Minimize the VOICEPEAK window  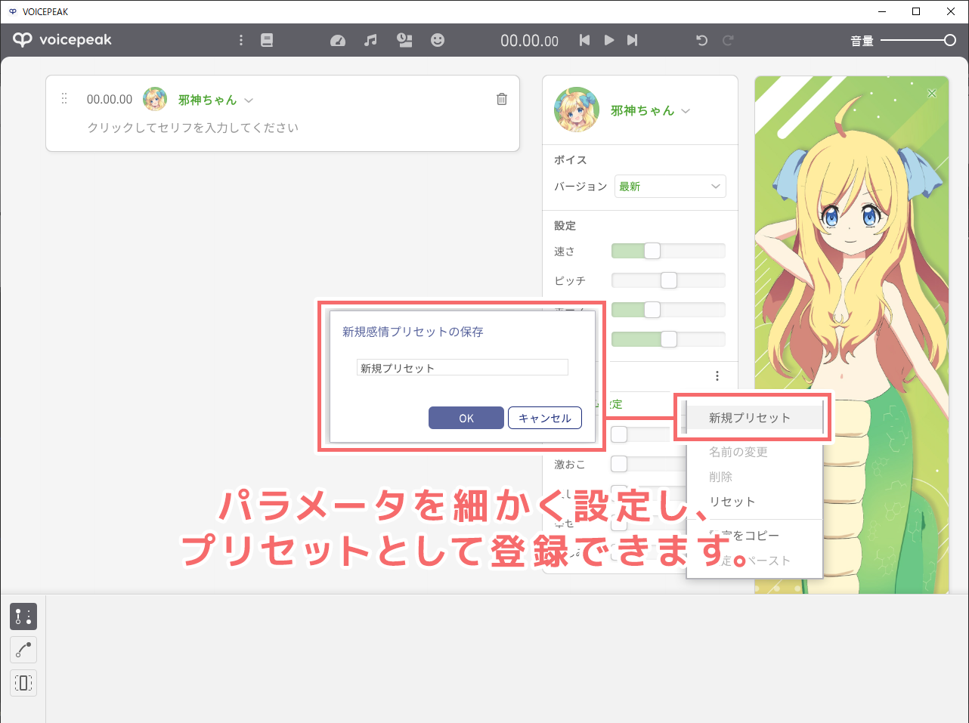[882, 11]
